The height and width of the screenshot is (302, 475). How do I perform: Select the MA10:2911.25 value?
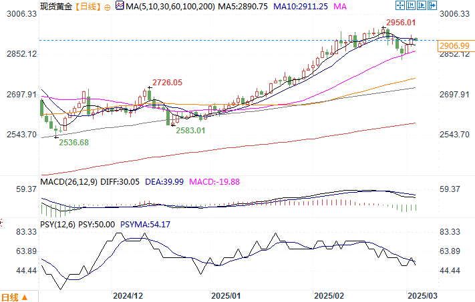301,7
